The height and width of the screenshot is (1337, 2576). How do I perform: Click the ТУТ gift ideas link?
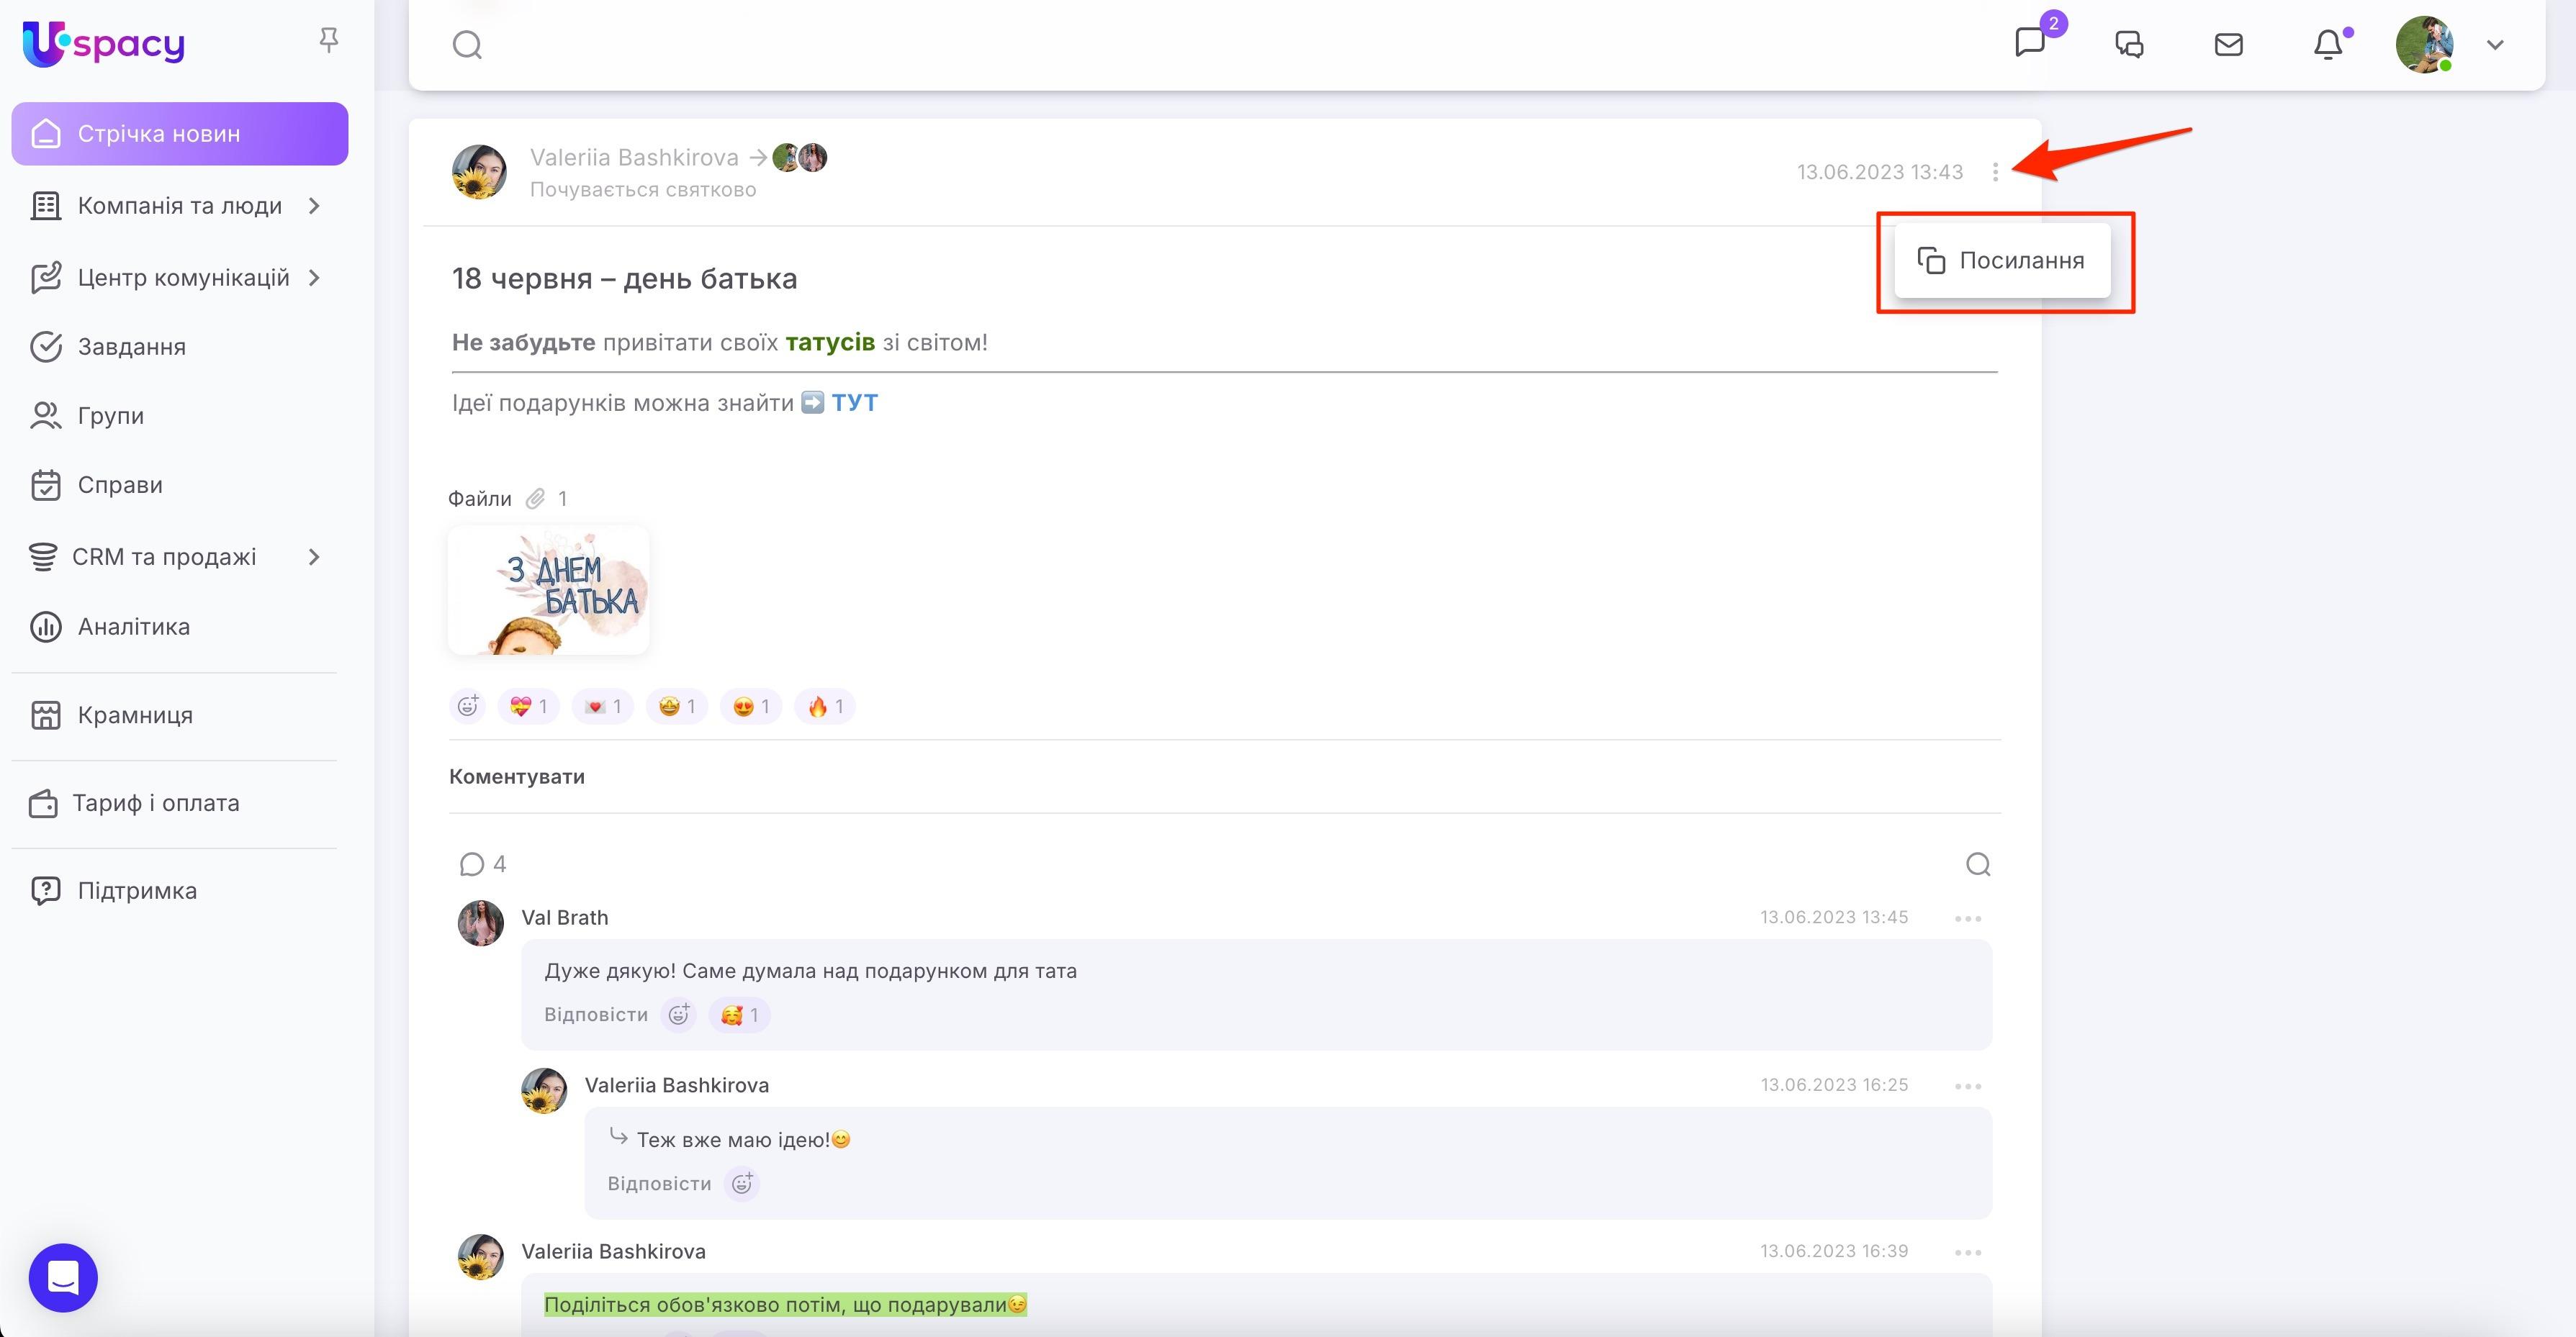pyautogui.click(x=854, y=403)
